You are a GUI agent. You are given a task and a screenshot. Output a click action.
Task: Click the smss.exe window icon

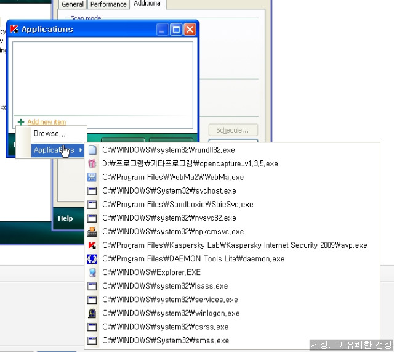click(92, 340)
